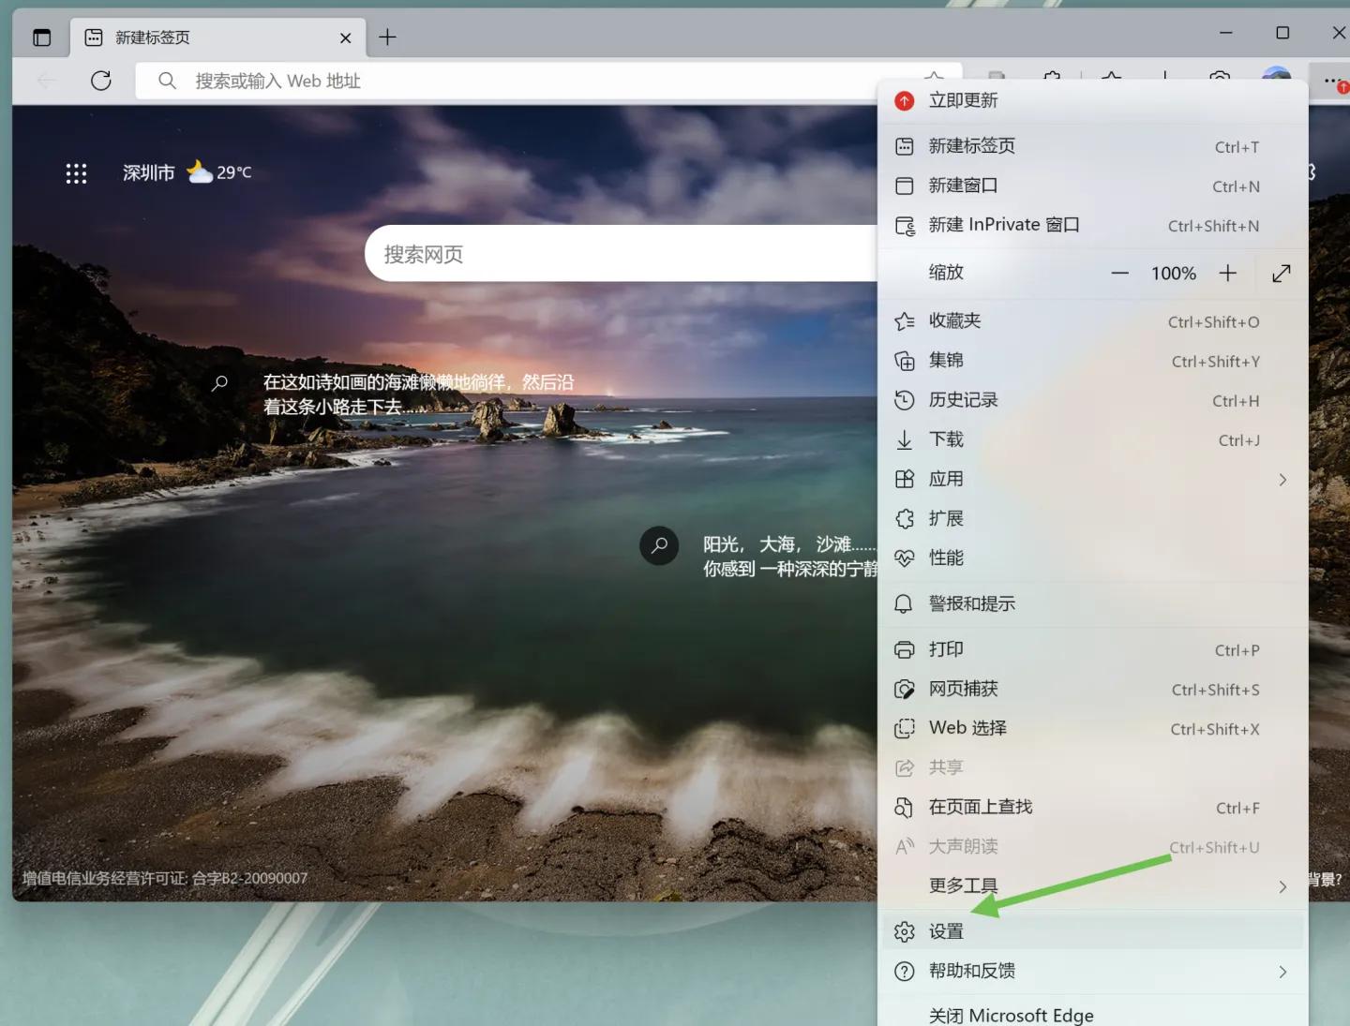Image resolution: width=1350 pixels, height=1026 pixels.
Task: Click the Shenzhen weather widget
Action: (x=187, y=172)
